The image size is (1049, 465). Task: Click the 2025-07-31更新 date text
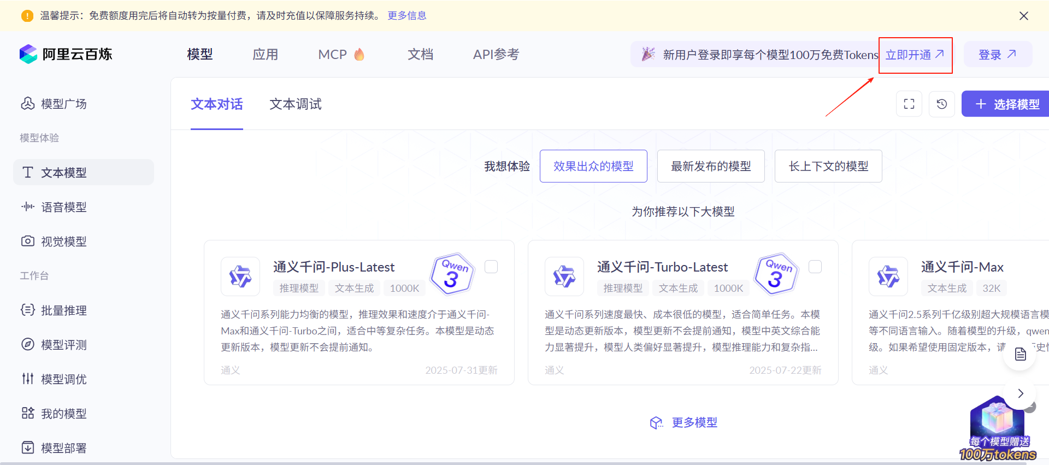point(462,370)
